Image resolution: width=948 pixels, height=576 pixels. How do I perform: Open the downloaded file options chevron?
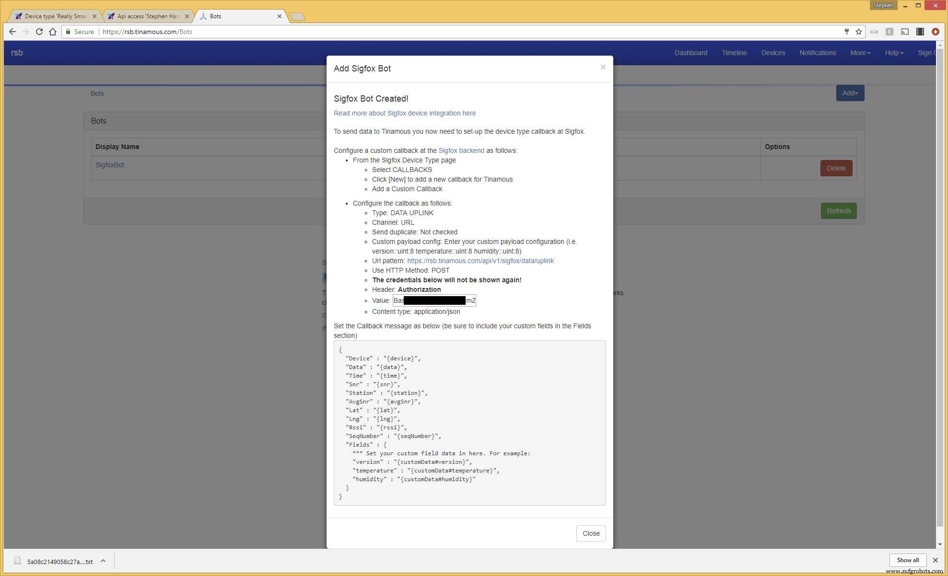click(103, 561)
